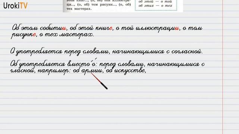Screen dimensions: 239x134
Task: Click the handwritten phrase "об этой книге"
Action: (91, 28)
